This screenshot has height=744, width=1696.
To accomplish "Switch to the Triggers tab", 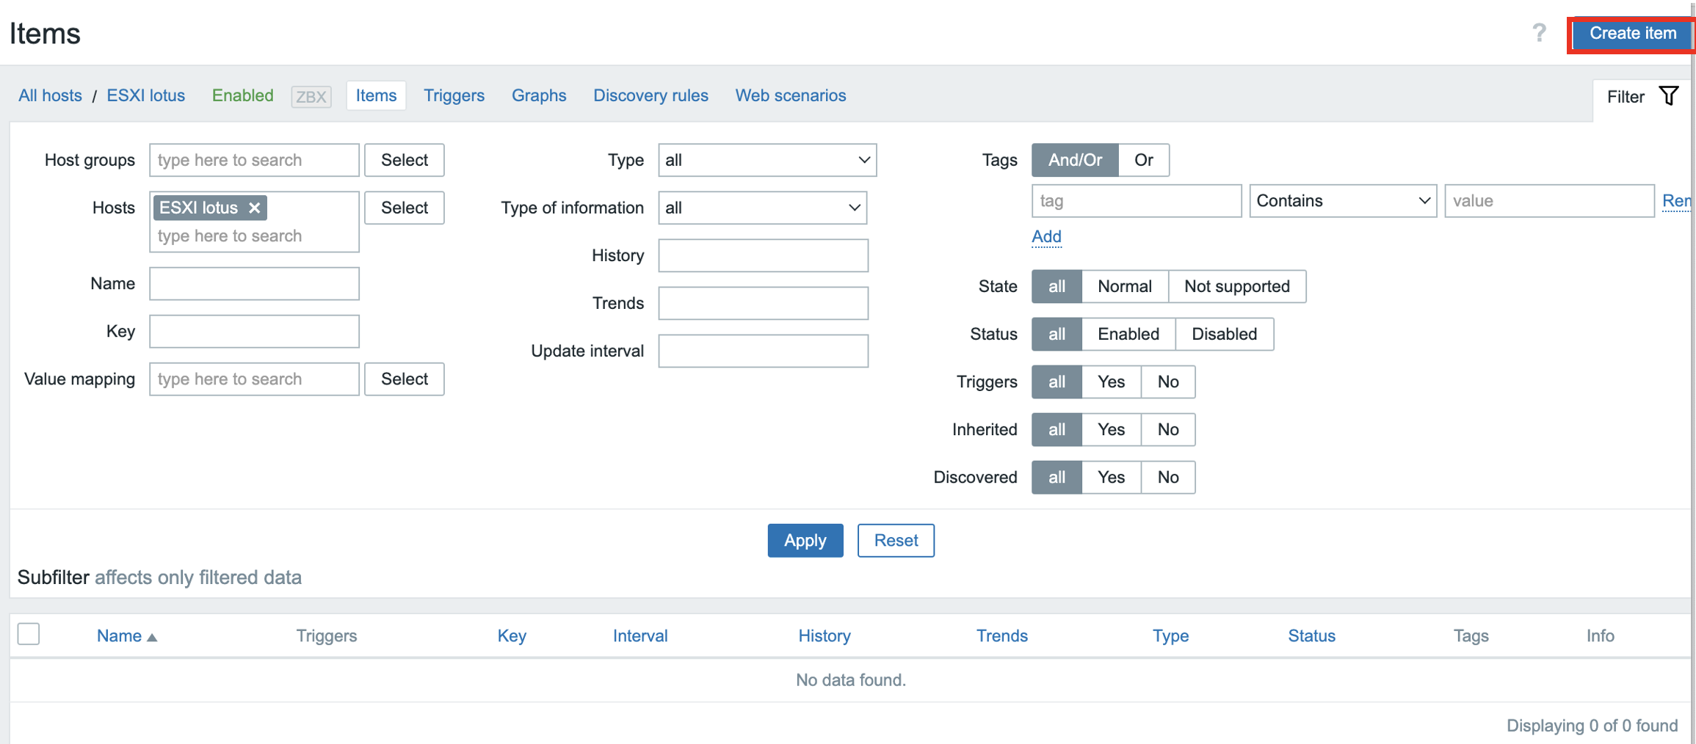I will [454, 95].
